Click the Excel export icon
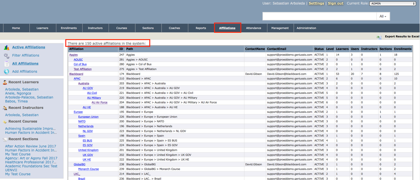The image size is (420, 180). pyautogui.click(x=379, y=37)
